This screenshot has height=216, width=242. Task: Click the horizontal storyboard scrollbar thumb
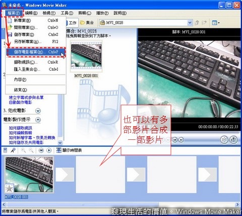pos(83,204)
